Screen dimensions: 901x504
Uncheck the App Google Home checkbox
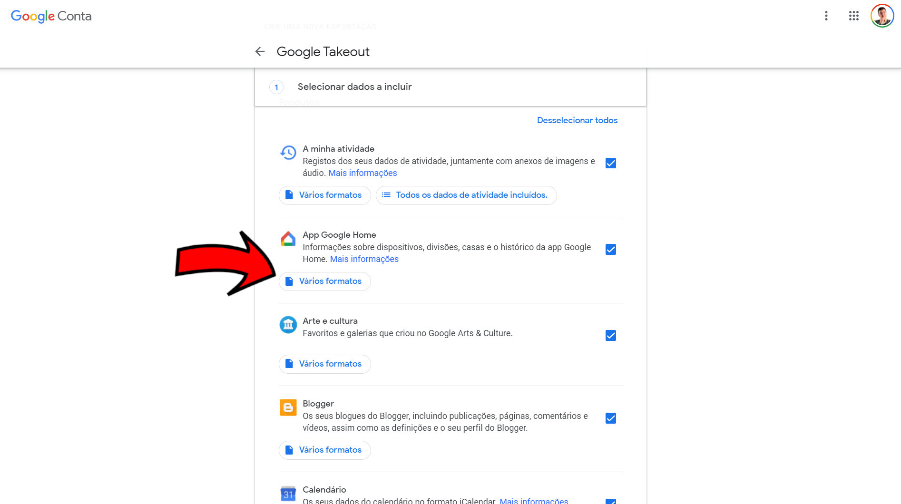tap(611, 249)
